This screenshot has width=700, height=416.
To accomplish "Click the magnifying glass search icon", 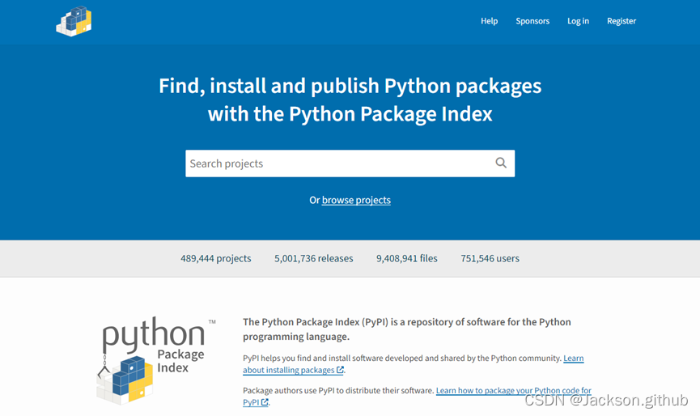I will [501, 163].
